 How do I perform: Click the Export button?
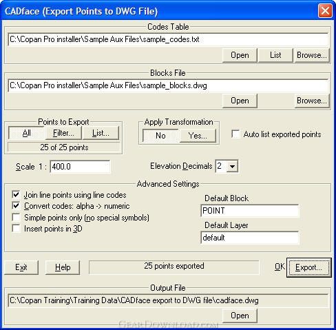click(308, 267)
